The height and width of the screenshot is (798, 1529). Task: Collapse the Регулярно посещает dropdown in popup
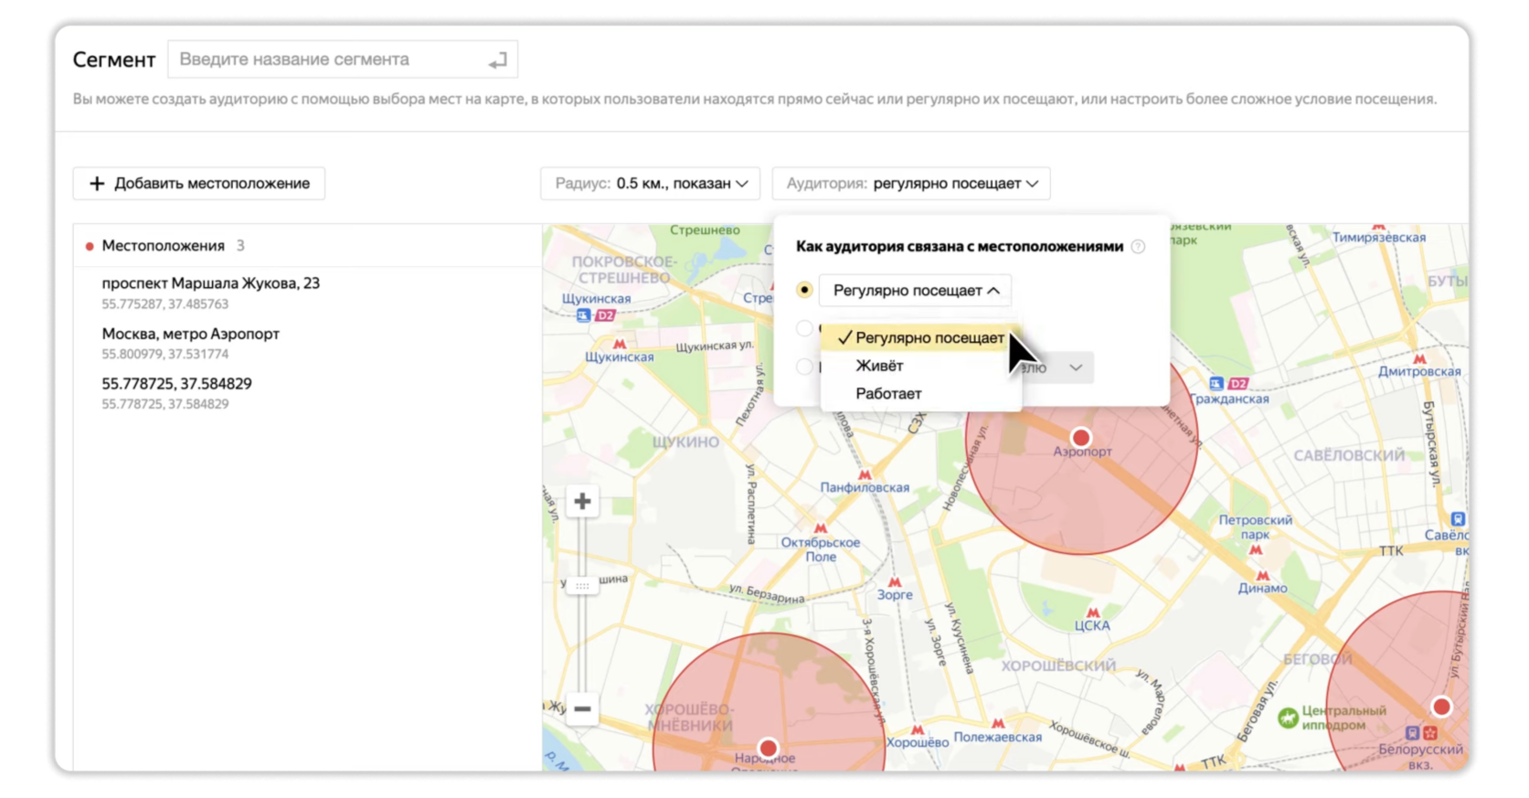915,290
